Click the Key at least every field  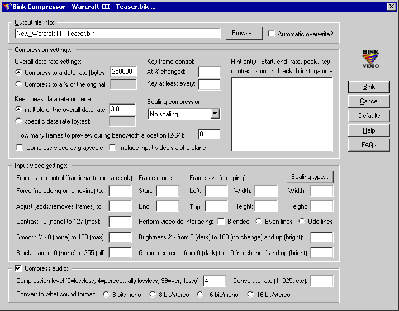point(210,84)
